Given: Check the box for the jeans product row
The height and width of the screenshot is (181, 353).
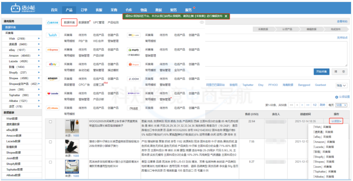Looking at the screenshot, I should tap(50, 142).
